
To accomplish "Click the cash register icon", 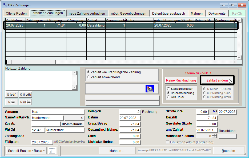I will 150,89.
